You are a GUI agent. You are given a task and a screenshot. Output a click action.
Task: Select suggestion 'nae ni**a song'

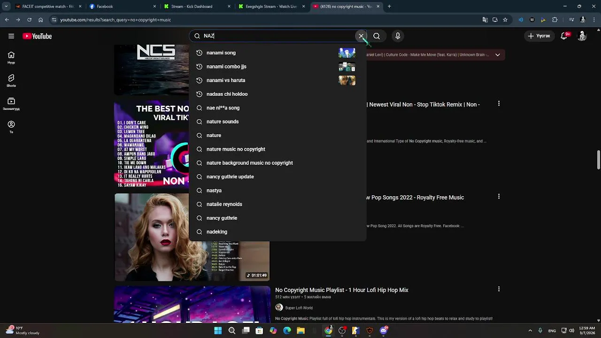pyautogui.click(x=277, y=108)
